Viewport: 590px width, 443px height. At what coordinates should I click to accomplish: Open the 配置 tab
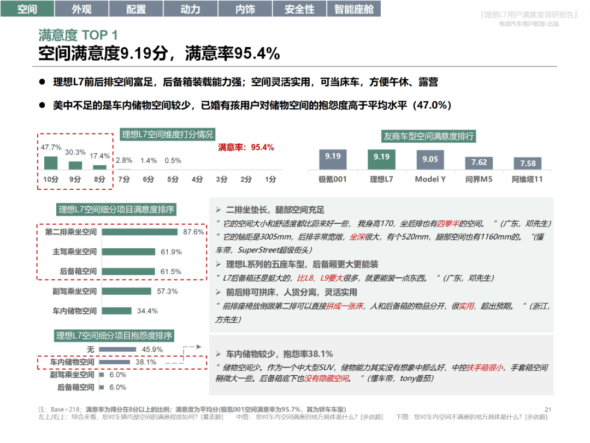(x=136, y=9)
